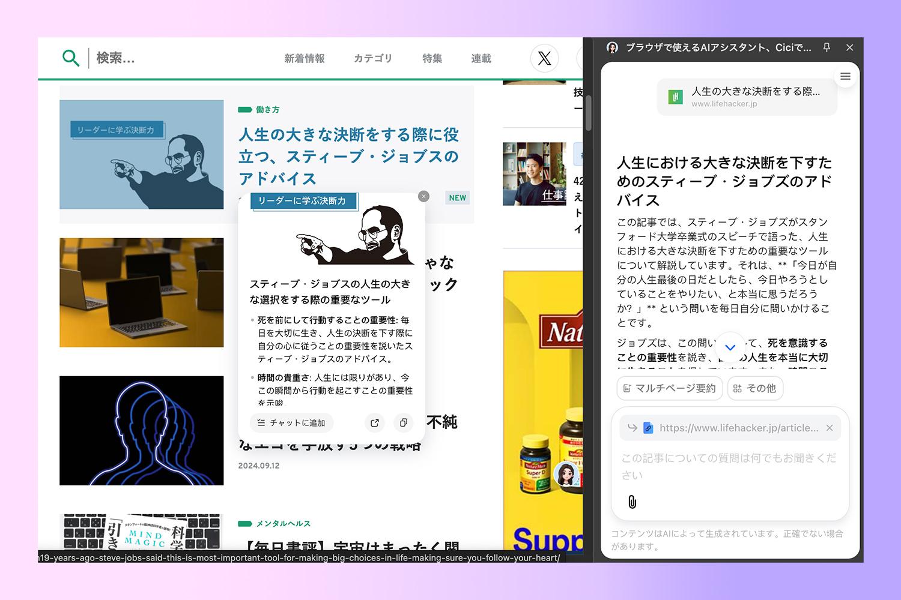Open the hamburger menu in Cici panel
The width and height of the screenshot is (901, 600).
(845, 76)
